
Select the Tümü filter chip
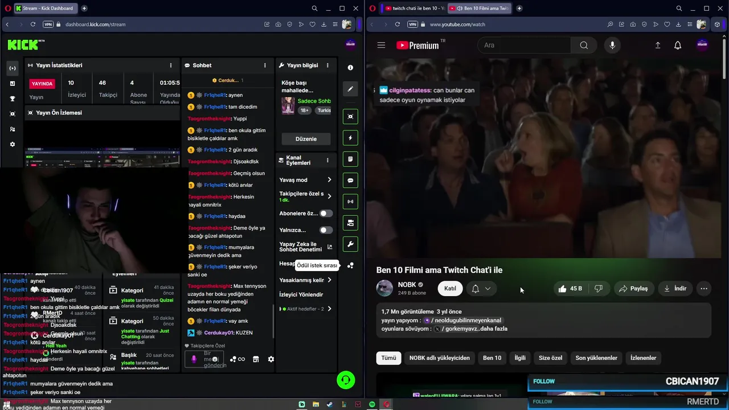click(388, 358)
